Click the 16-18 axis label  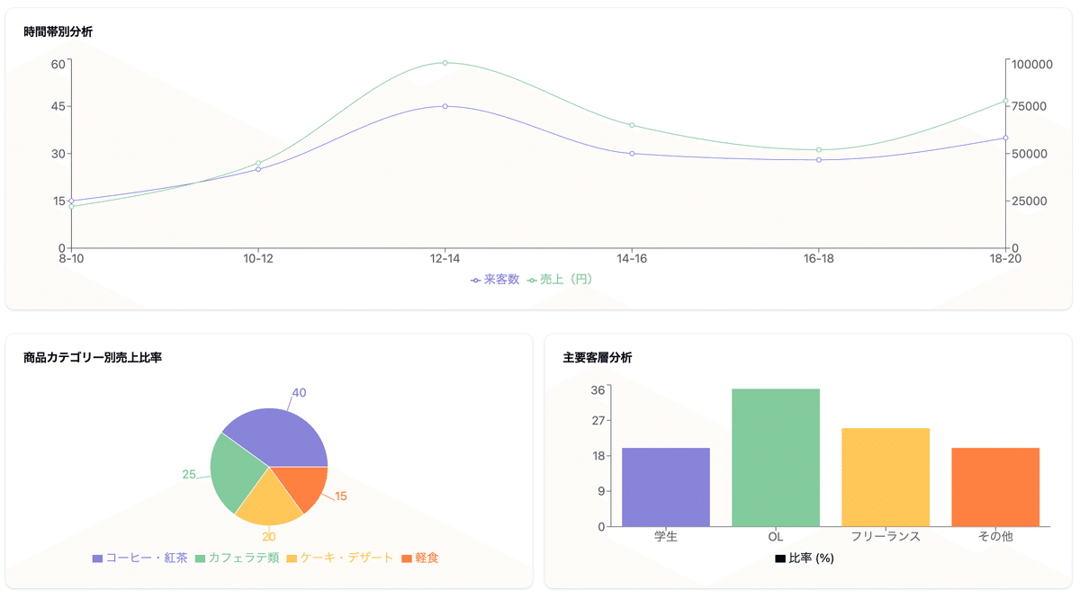[819, 259]
